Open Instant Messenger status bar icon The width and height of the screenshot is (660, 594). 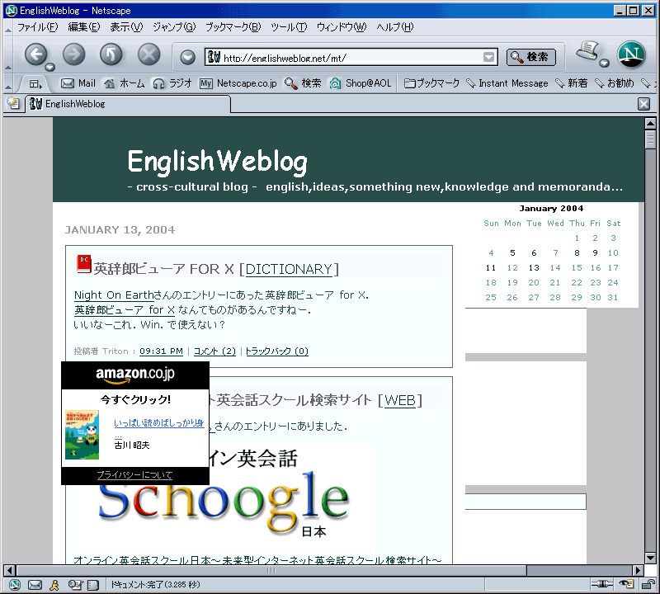54,585
